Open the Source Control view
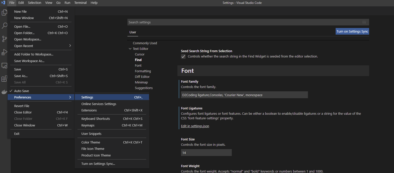Viewport: 394px width, 173px height. (x=4, y=39)
